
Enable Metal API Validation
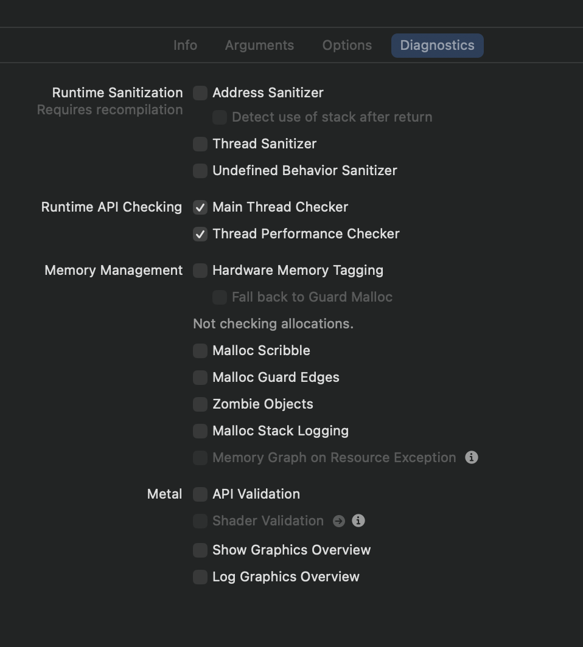pyautogui.click(x=200, y=494)
